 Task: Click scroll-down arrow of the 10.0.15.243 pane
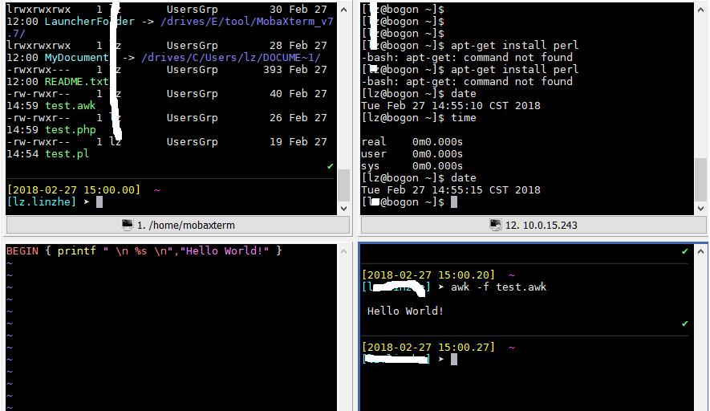[x=701, y=209]
